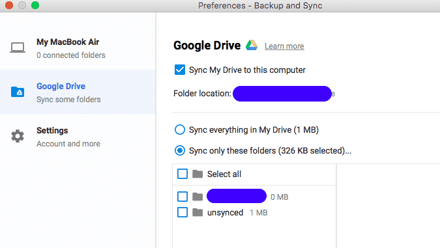Click the laptop icon for My MacBook Air
Viewport: 440px width, 248px height.
click(x=18, y=48)
